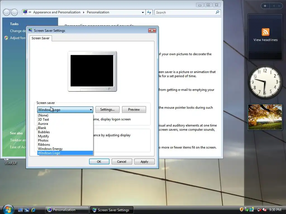Select Blank screen saver
This screenshot has height=214, width=286.
[x=65, y=128]
